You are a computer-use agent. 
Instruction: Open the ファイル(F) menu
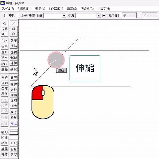(x=8, y=9)
